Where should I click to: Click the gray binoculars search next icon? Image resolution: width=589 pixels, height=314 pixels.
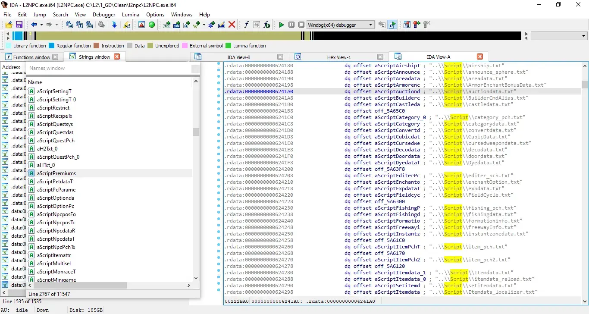coord(102,25)
